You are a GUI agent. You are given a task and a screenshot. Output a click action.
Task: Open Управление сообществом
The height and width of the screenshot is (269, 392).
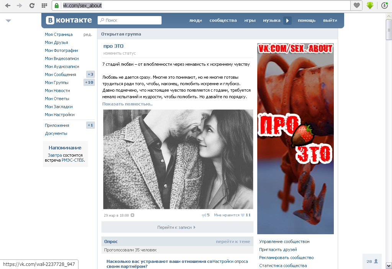[284, 241]
